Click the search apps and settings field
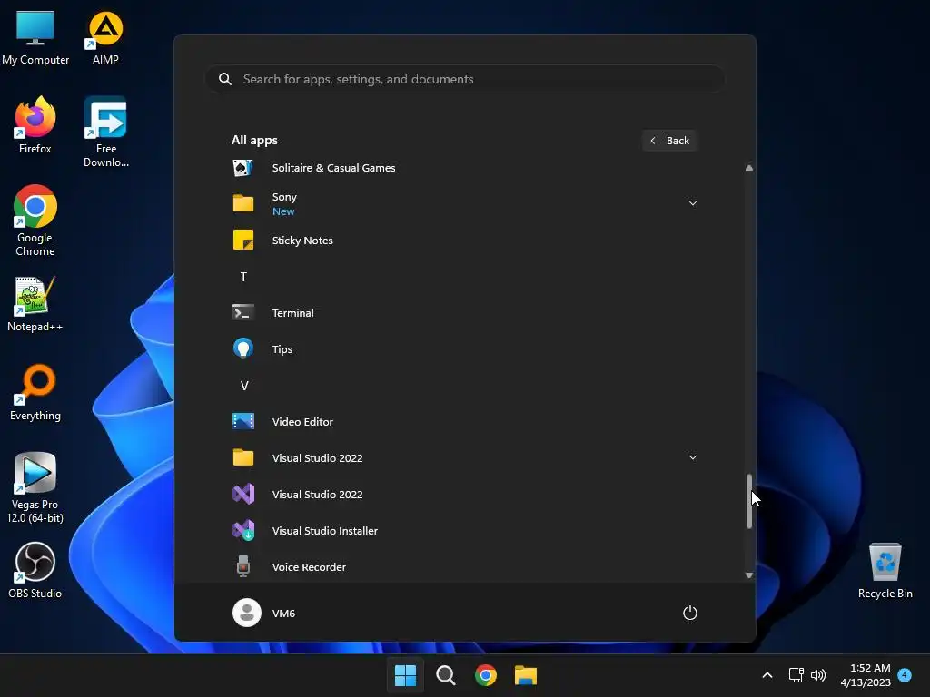This screenshot has width=930, height=697. click(465, 79)
